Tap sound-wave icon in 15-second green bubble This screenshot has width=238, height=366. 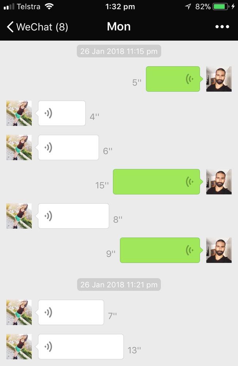pos(189,182)
